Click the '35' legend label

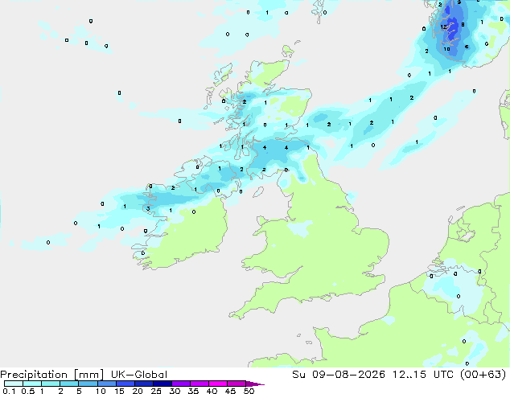point(193,391)
